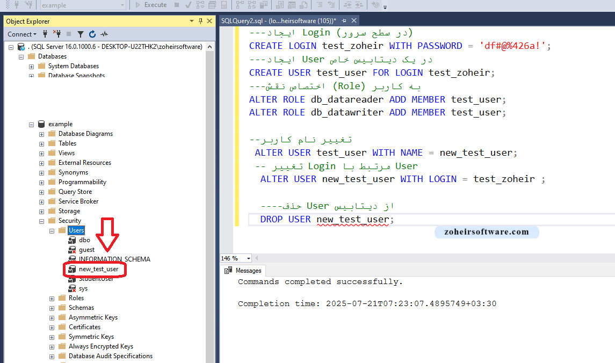
Task: Expand the Roles folder
Action: (52, 299)
